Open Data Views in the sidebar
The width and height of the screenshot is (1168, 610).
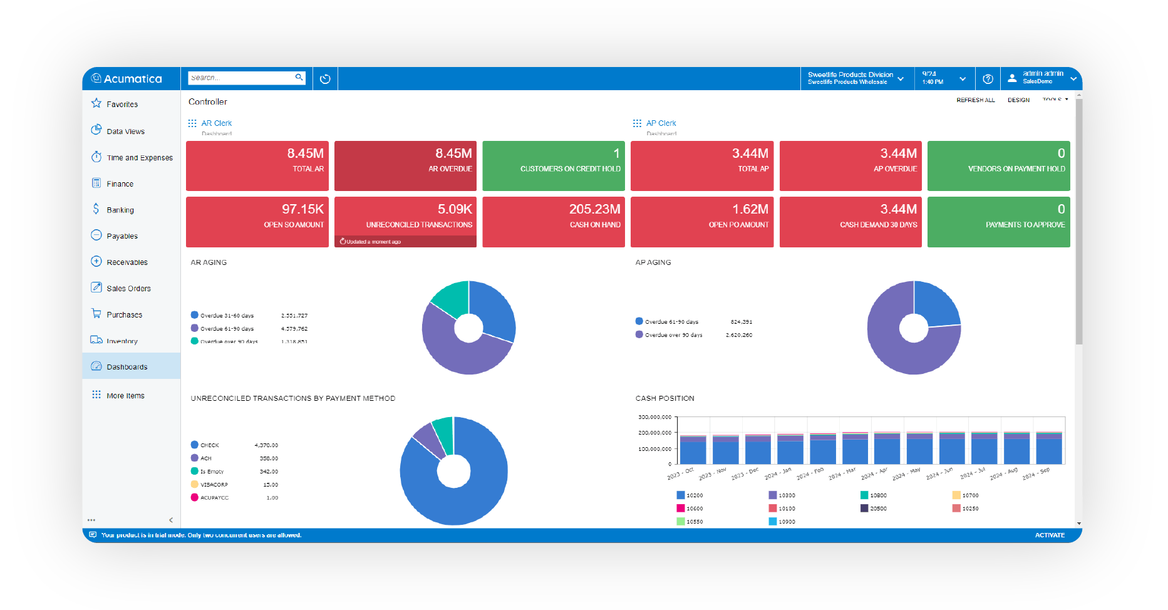click(x=132, y=131)
